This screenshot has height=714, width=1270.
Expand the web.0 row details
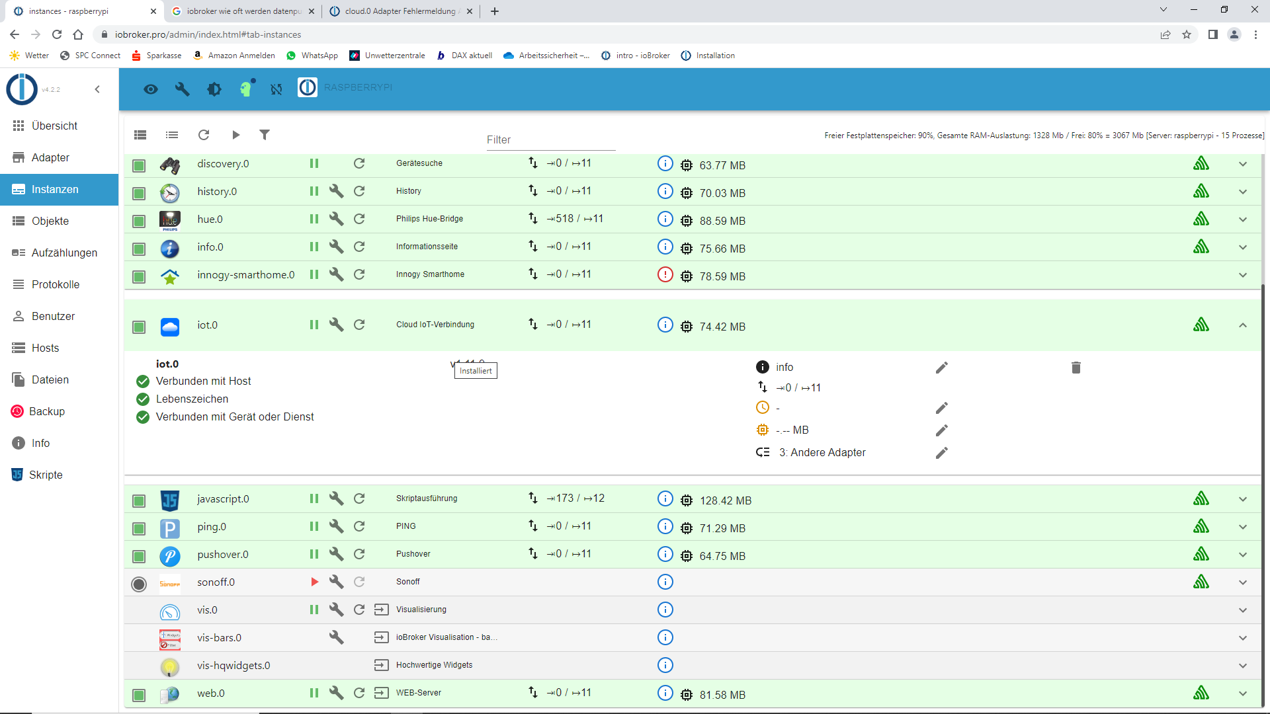coord(1243,694)
